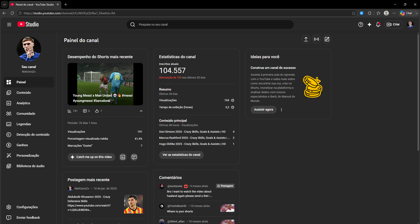Open the hamburger navigation menu
The image size is (420, 224).
[x=9, y=24]
